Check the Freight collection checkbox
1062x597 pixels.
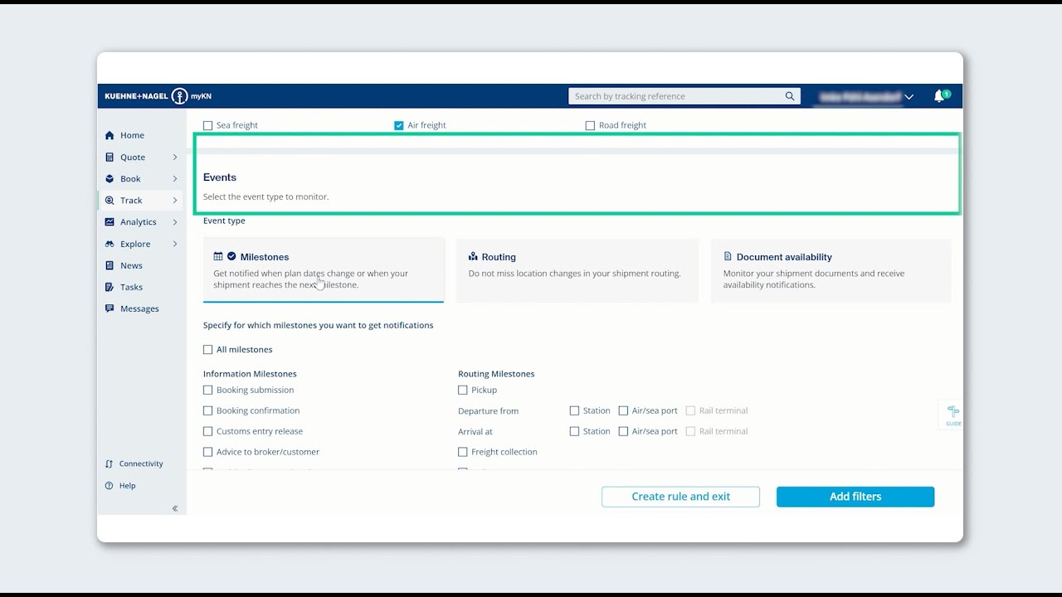463,452
